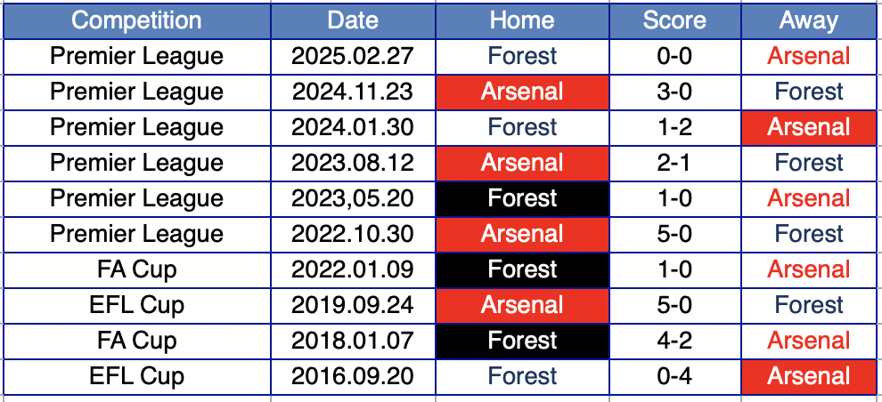Click the date cell 2023.08.12

tap(353, 163)
